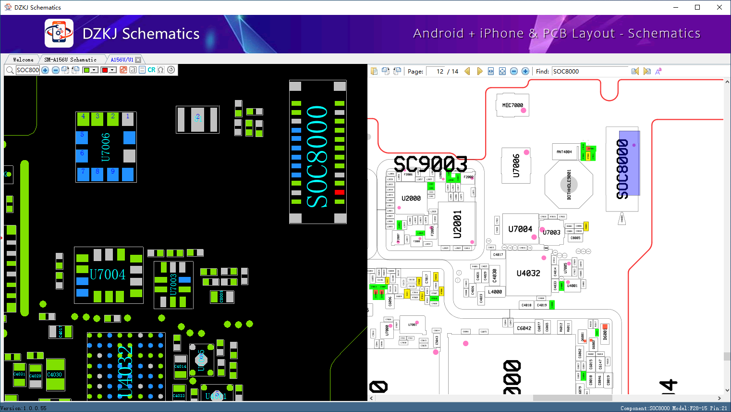Zoom in on the PCB layout view
731x412 pixels.
[x=45, y=70]
